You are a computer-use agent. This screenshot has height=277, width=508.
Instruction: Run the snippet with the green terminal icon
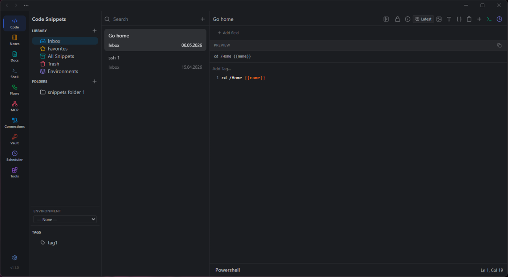(x=489, y=19)
